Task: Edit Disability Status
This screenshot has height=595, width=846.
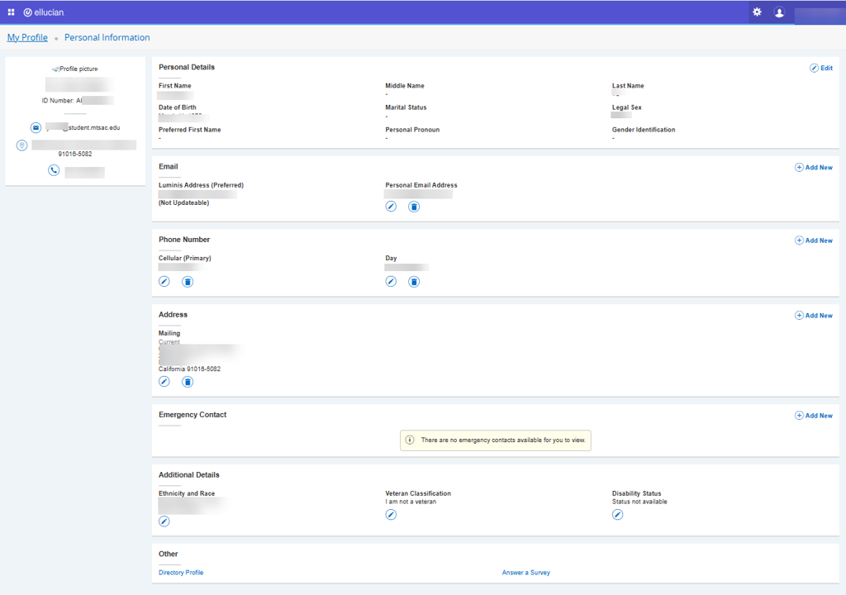Action: [x=617, y=515]
